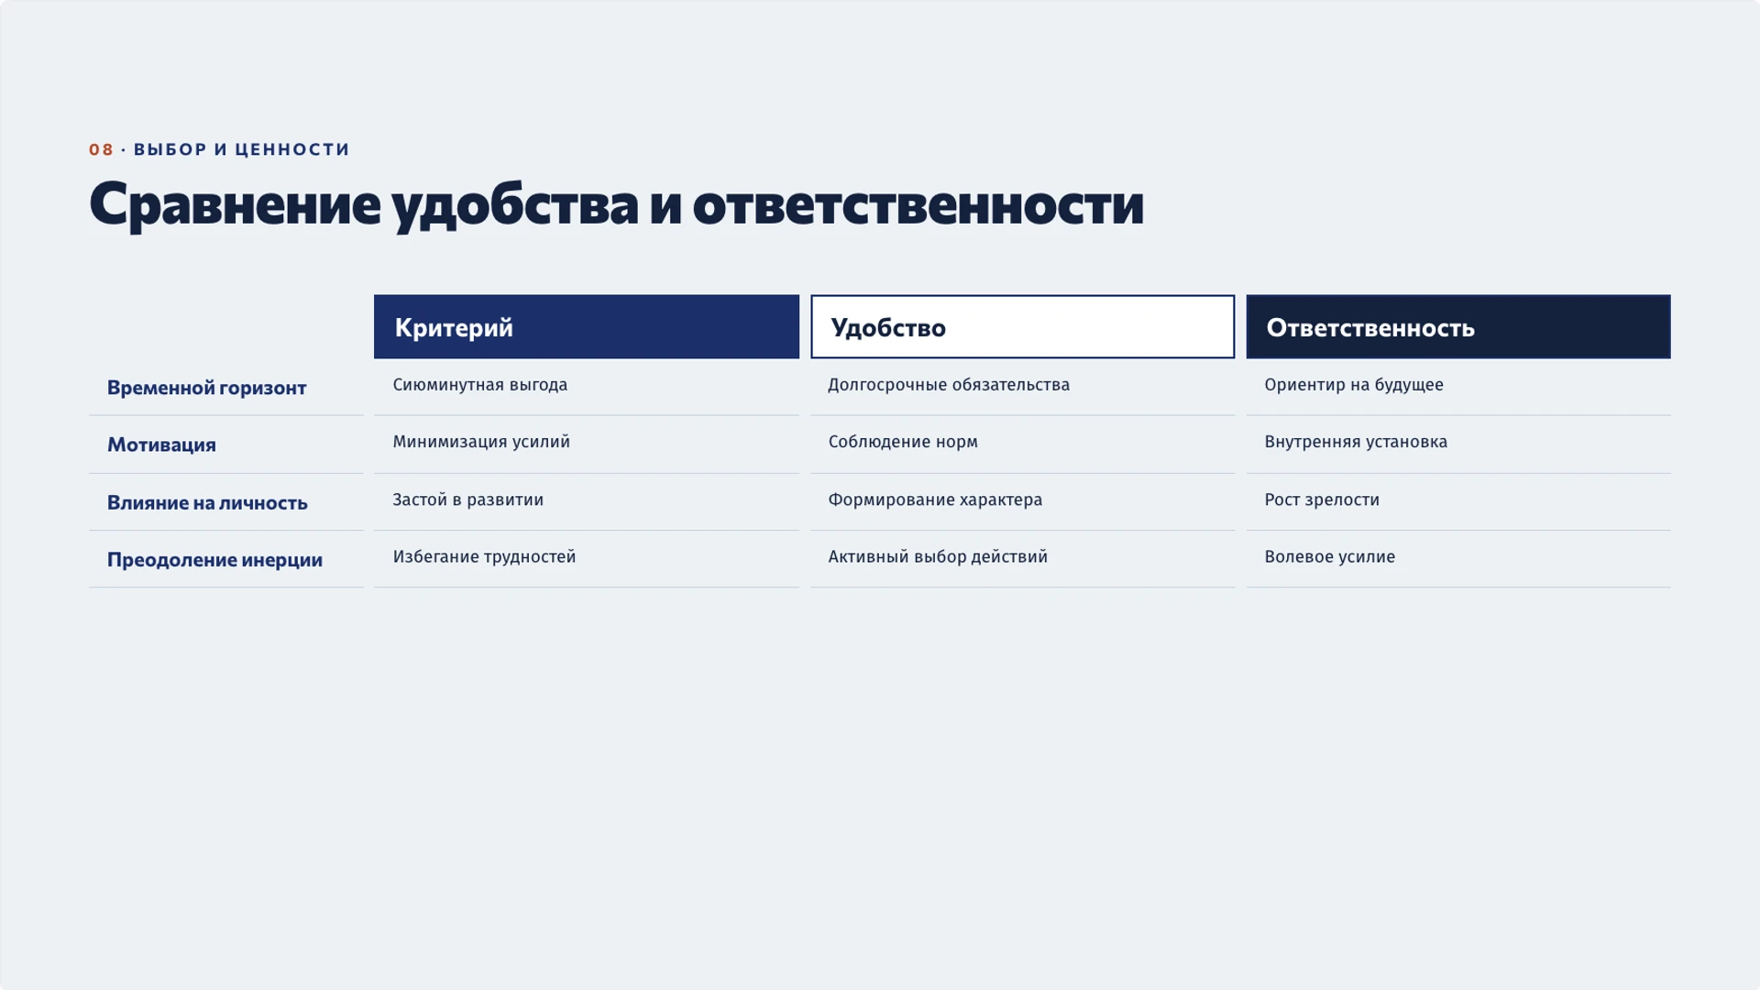Viewport: 1760px width, 990px height.
Task: Select row label 'Влияние на личность'
Action: [x=207, y=502]
